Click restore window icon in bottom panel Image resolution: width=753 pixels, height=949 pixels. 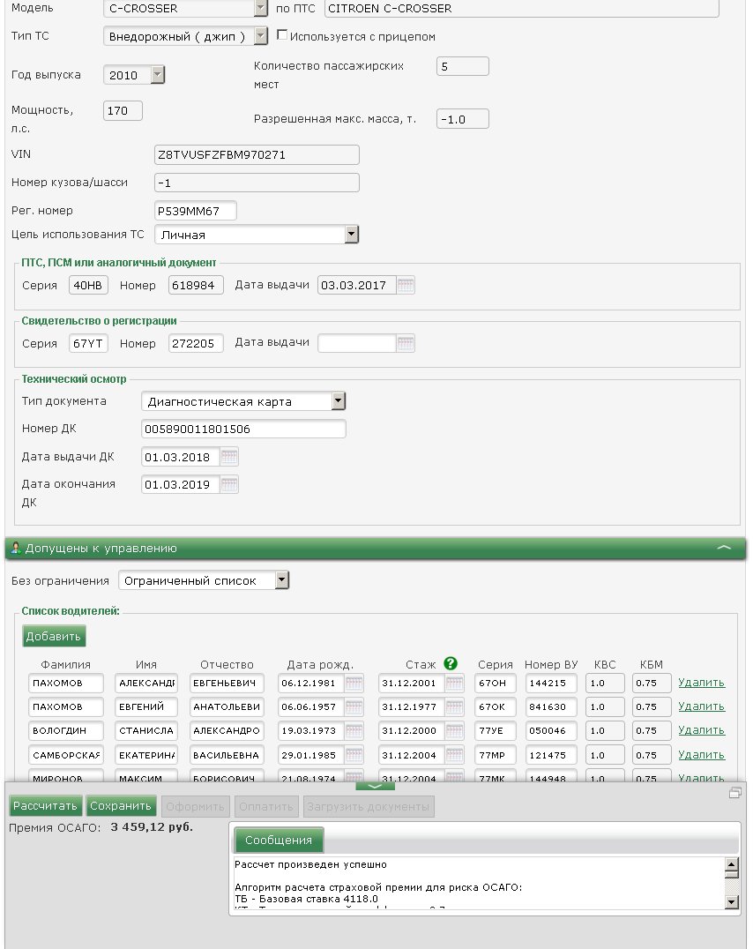(x=735, y=793)
